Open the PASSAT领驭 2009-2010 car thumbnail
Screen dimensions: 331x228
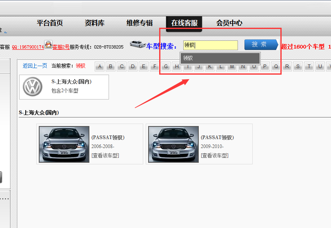pos(173,144)
